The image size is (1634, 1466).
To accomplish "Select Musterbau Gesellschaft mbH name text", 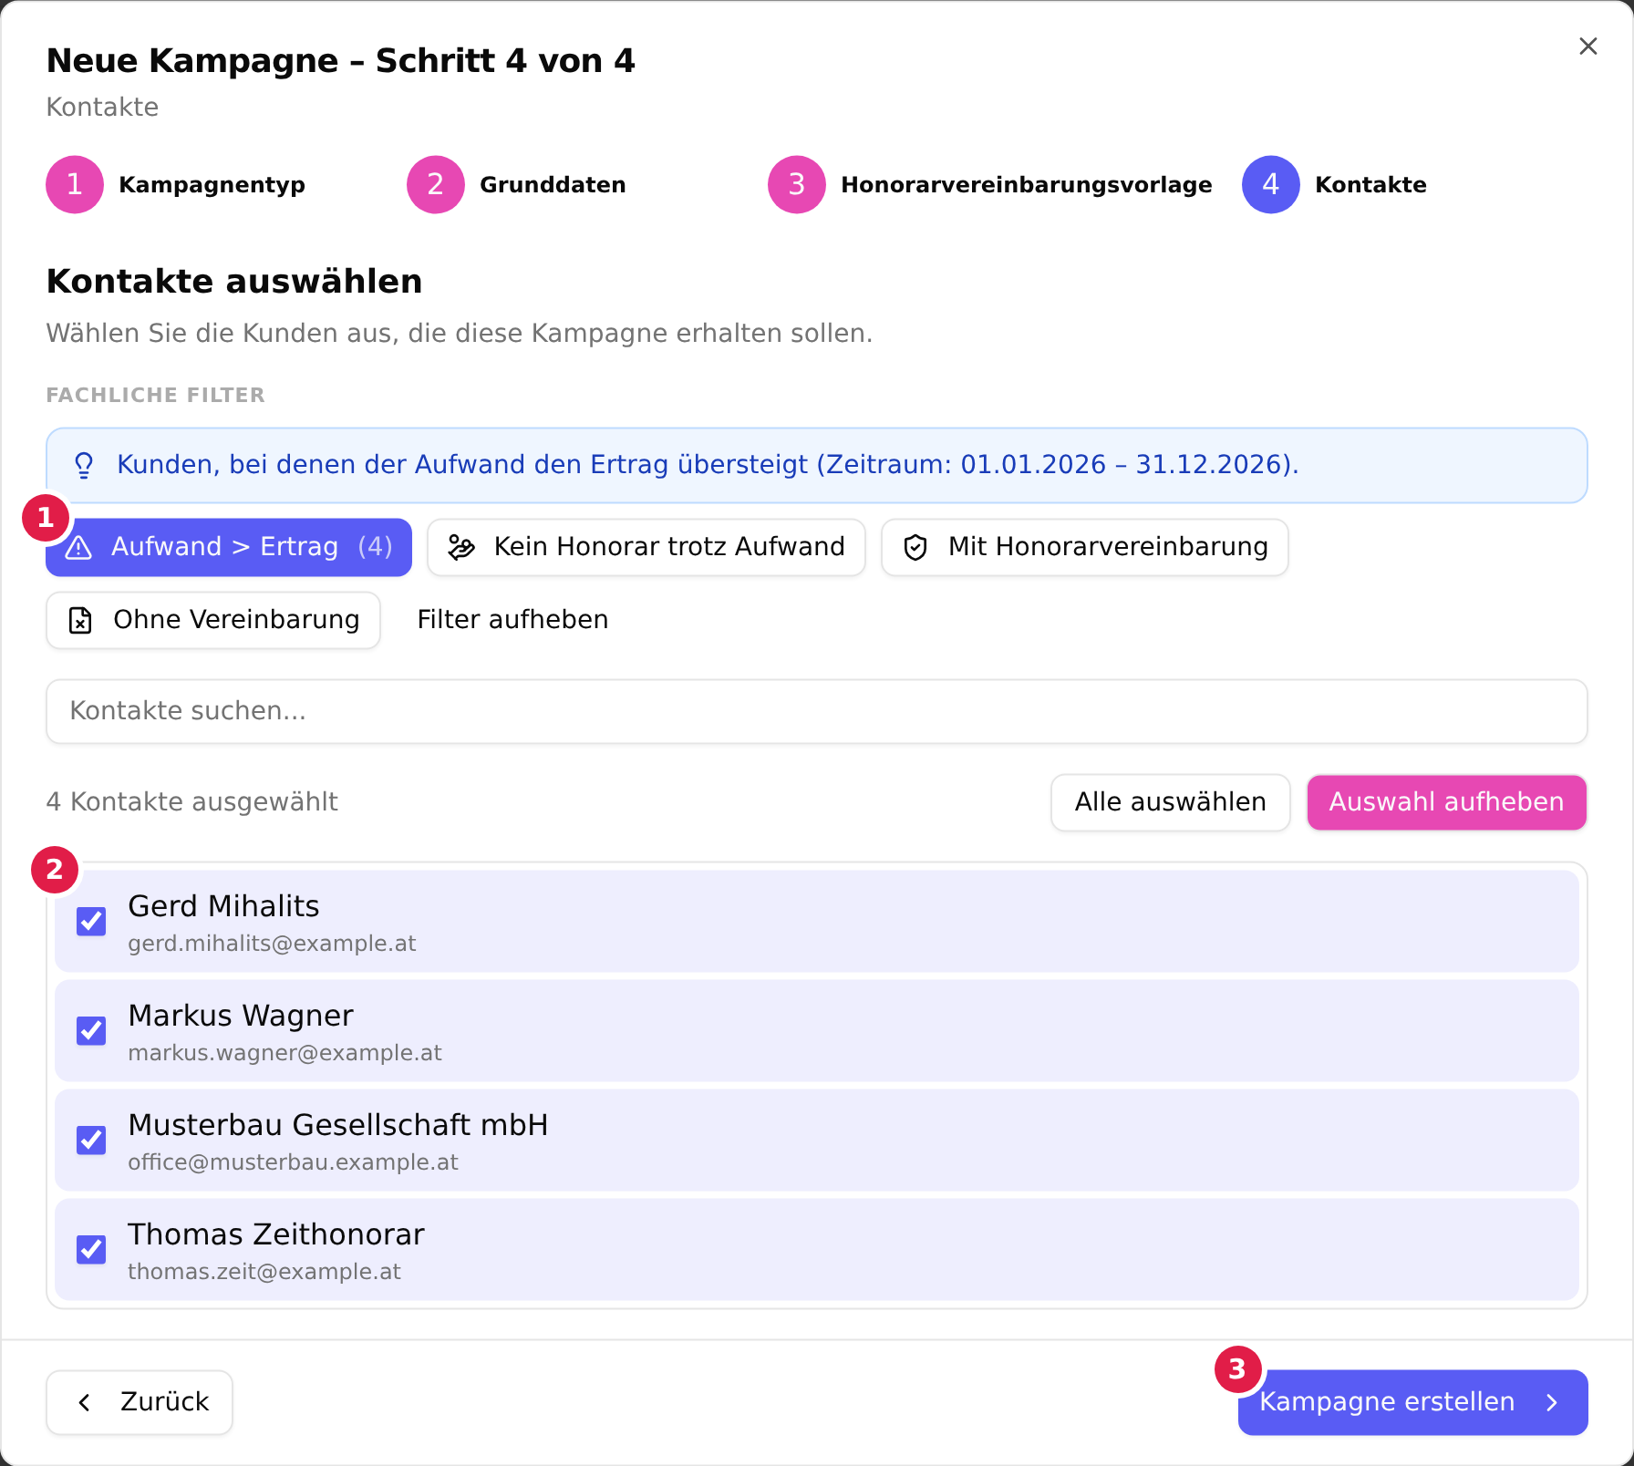I will pos(338,1125).
